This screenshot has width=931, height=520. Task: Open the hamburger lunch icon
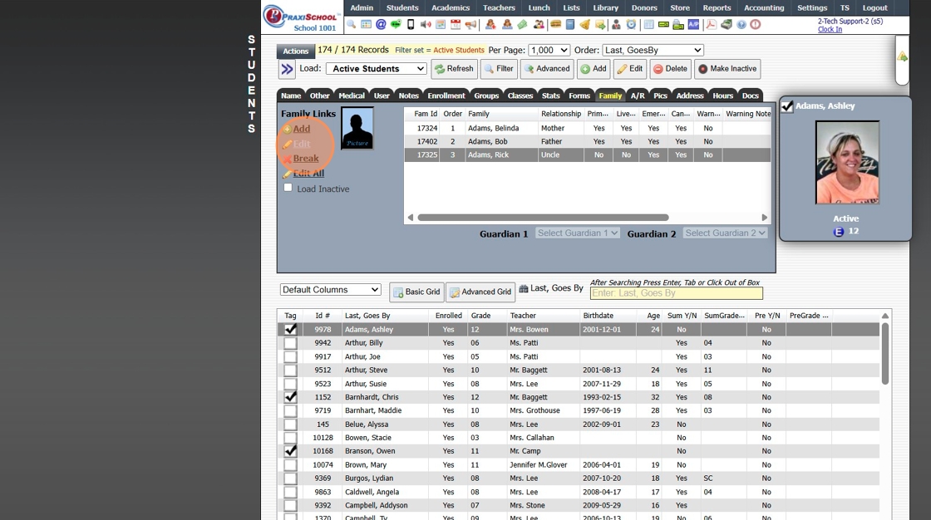pyautogui.click(x=555, y=24)
